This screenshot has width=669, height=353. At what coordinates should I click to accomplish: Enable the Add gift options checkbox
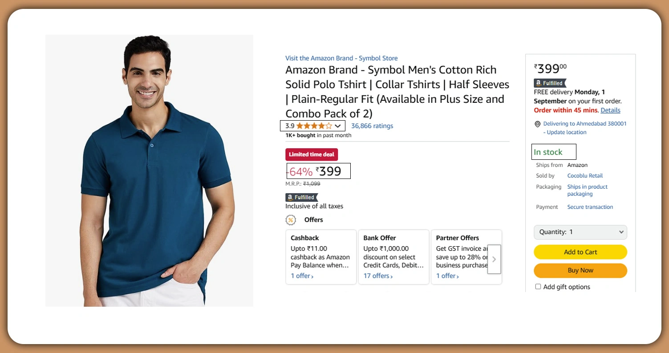click(538, 287)
